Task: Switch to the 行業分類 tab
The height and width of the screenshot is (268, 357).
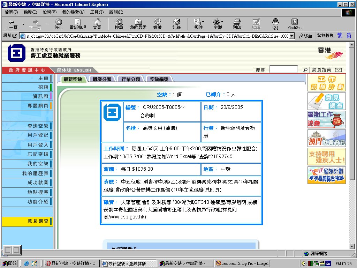Action: tap(130, 79)
